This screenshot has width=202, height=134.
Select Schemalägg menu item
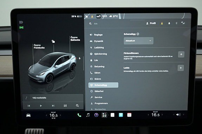103,85
